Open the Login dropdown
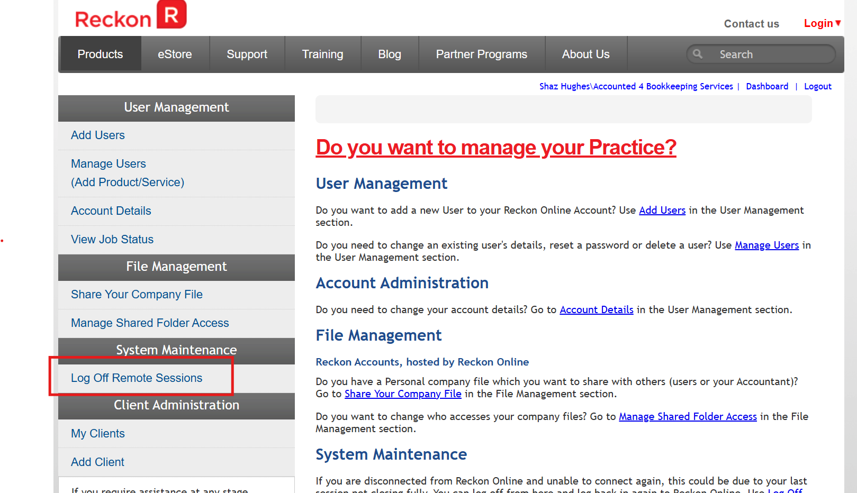 pos(822,23)
